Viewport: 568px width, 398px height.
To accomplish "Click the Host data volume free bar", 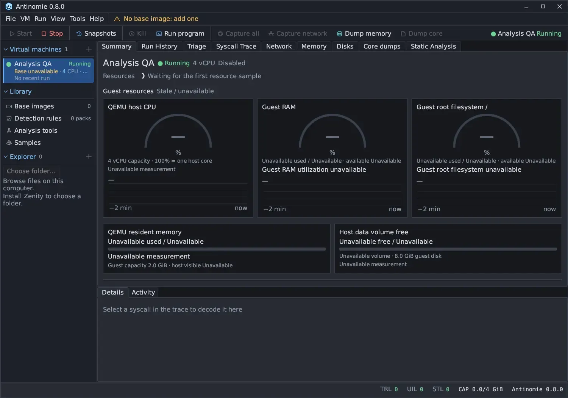I will 448,249.
